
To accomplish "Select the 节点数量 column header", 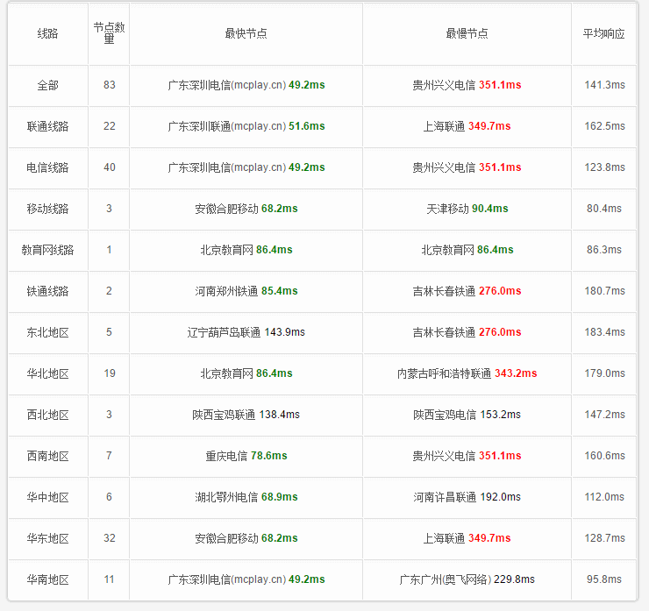I will 109,33.
